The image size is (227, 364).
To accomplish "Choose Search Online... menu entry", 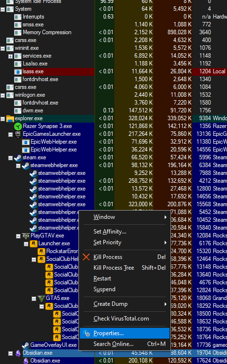I will (x=125, y=344).
